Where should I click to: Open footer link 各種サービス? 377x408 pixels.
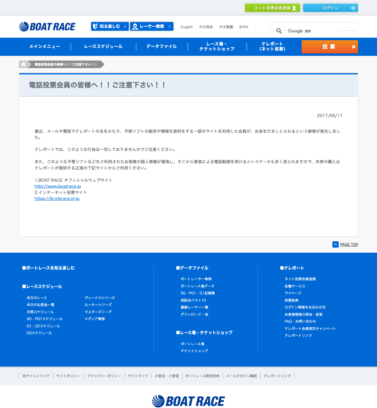tap(295, 286)
